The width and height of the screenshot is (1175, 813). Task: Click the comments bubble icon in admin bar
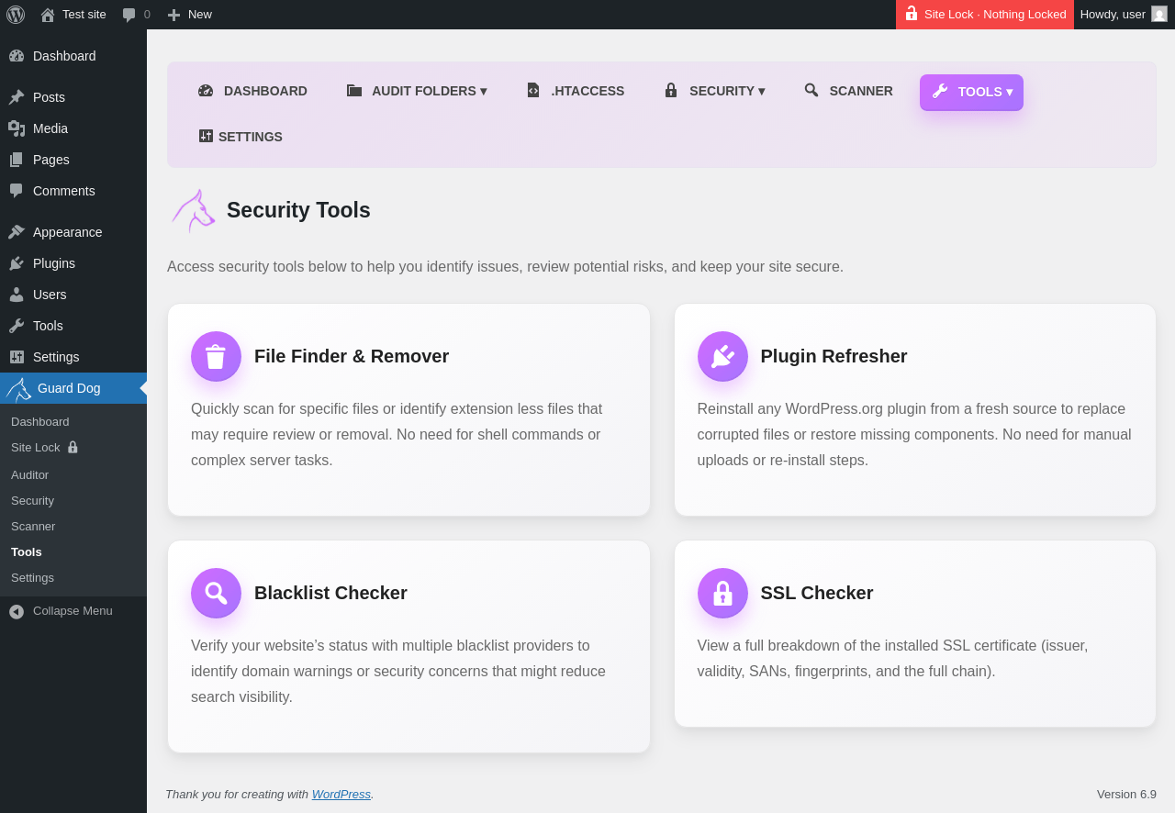[x=129, y=15]
